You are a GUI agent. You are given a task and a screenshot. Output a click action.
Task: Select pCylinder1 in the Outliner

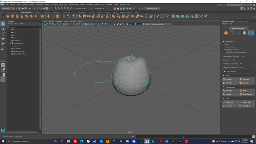click(18, 48)
